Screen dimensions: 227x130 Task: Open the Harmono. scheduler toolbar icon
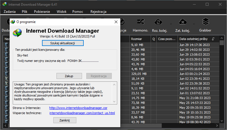[140, 22]
